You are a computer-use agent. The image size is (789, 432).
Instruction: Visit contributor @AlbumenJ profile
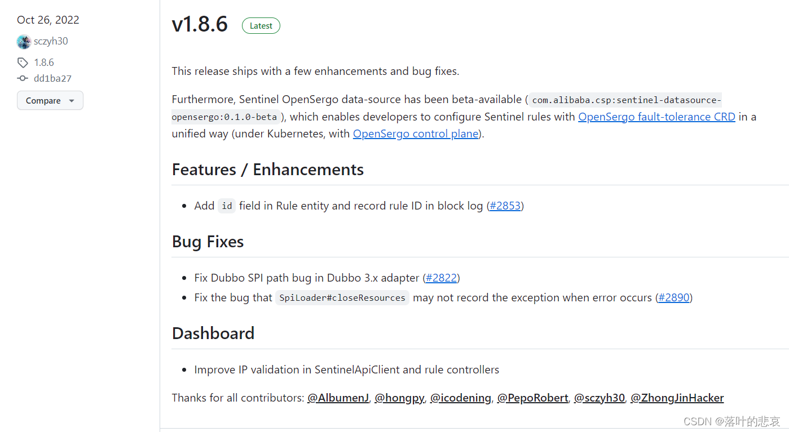coord(338,398)
